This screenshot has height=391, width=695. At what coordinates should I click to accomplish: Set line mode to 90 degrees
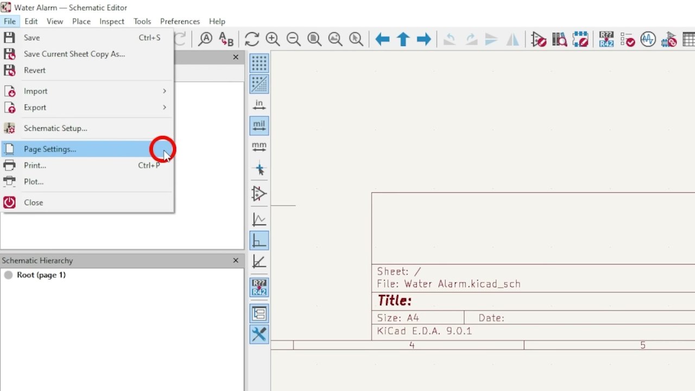[259, 241]
